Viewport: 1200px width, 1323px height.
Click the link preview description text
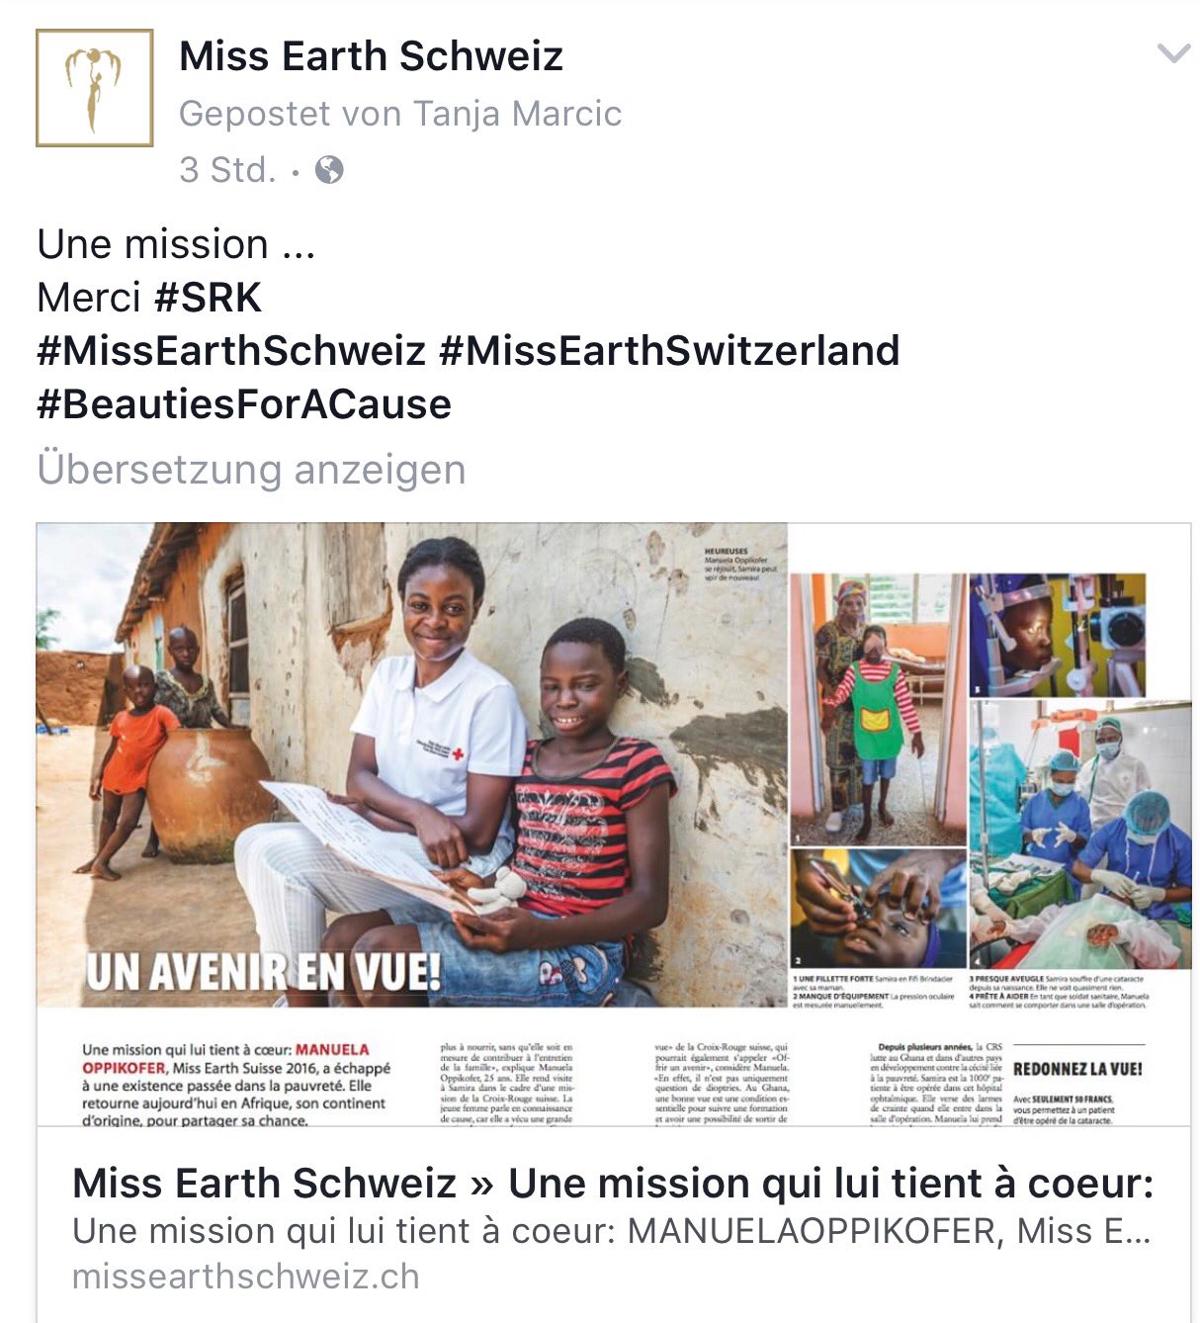[x=611, y=1231]
